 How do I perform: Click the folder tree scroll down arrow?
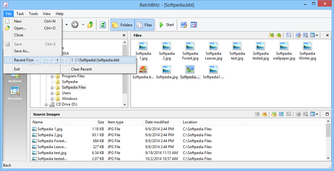click(125, 105)
